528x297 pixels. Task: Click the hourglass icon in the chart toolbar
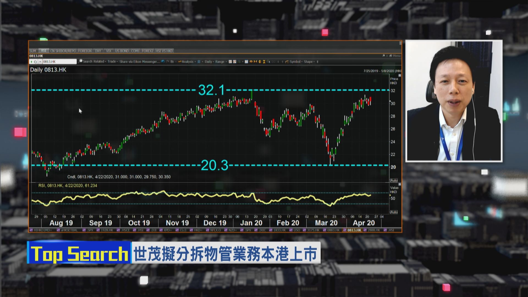(264, 62)
